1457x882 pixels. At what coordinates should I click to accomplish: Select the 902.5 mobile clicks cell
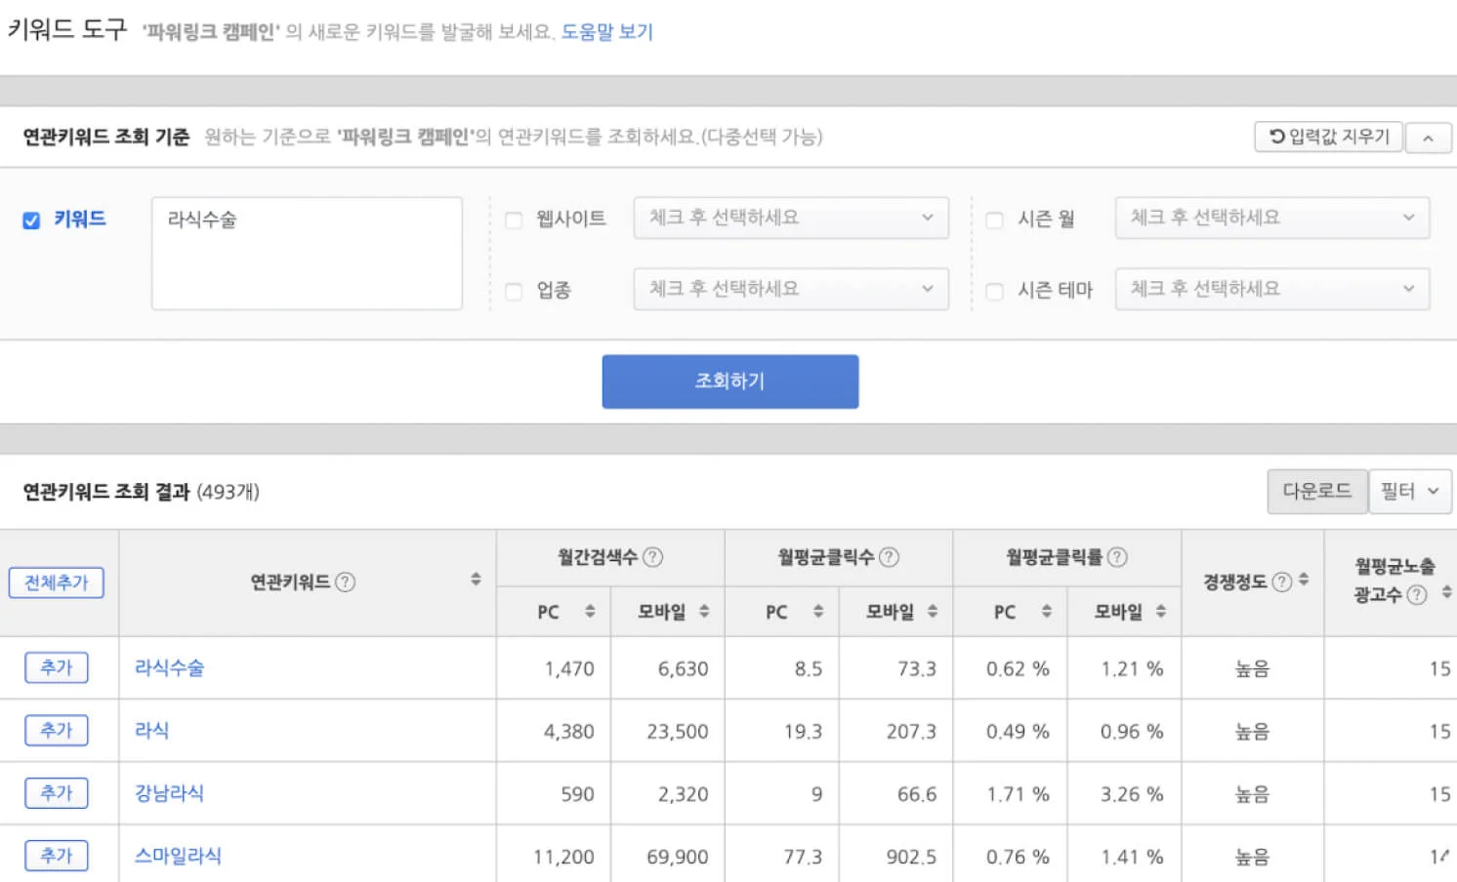[896, 857]
